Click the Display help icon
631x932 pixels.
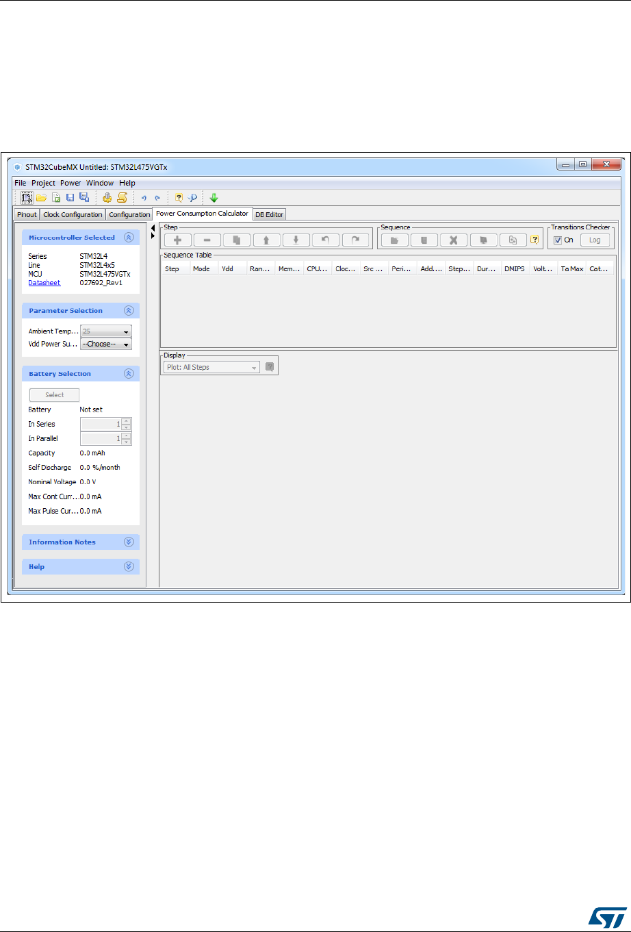270,367
